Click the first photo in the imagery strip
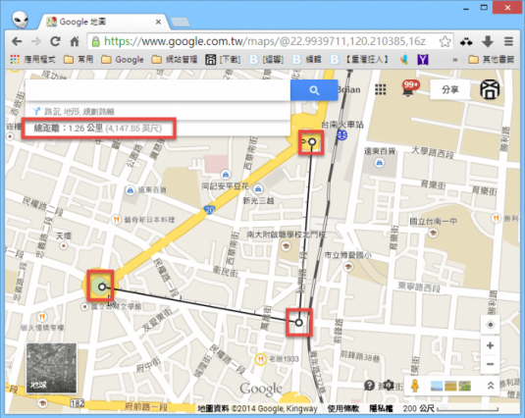 (437, 386)
